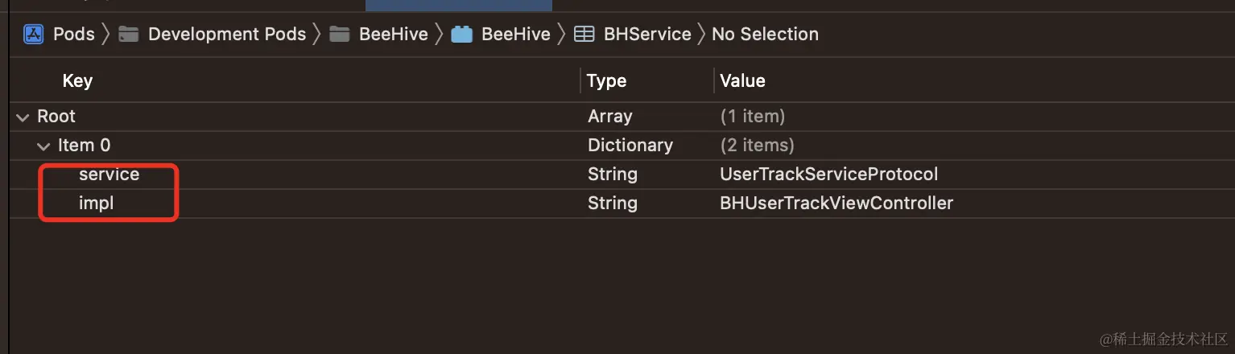Click the Type column header

point(606,80)
